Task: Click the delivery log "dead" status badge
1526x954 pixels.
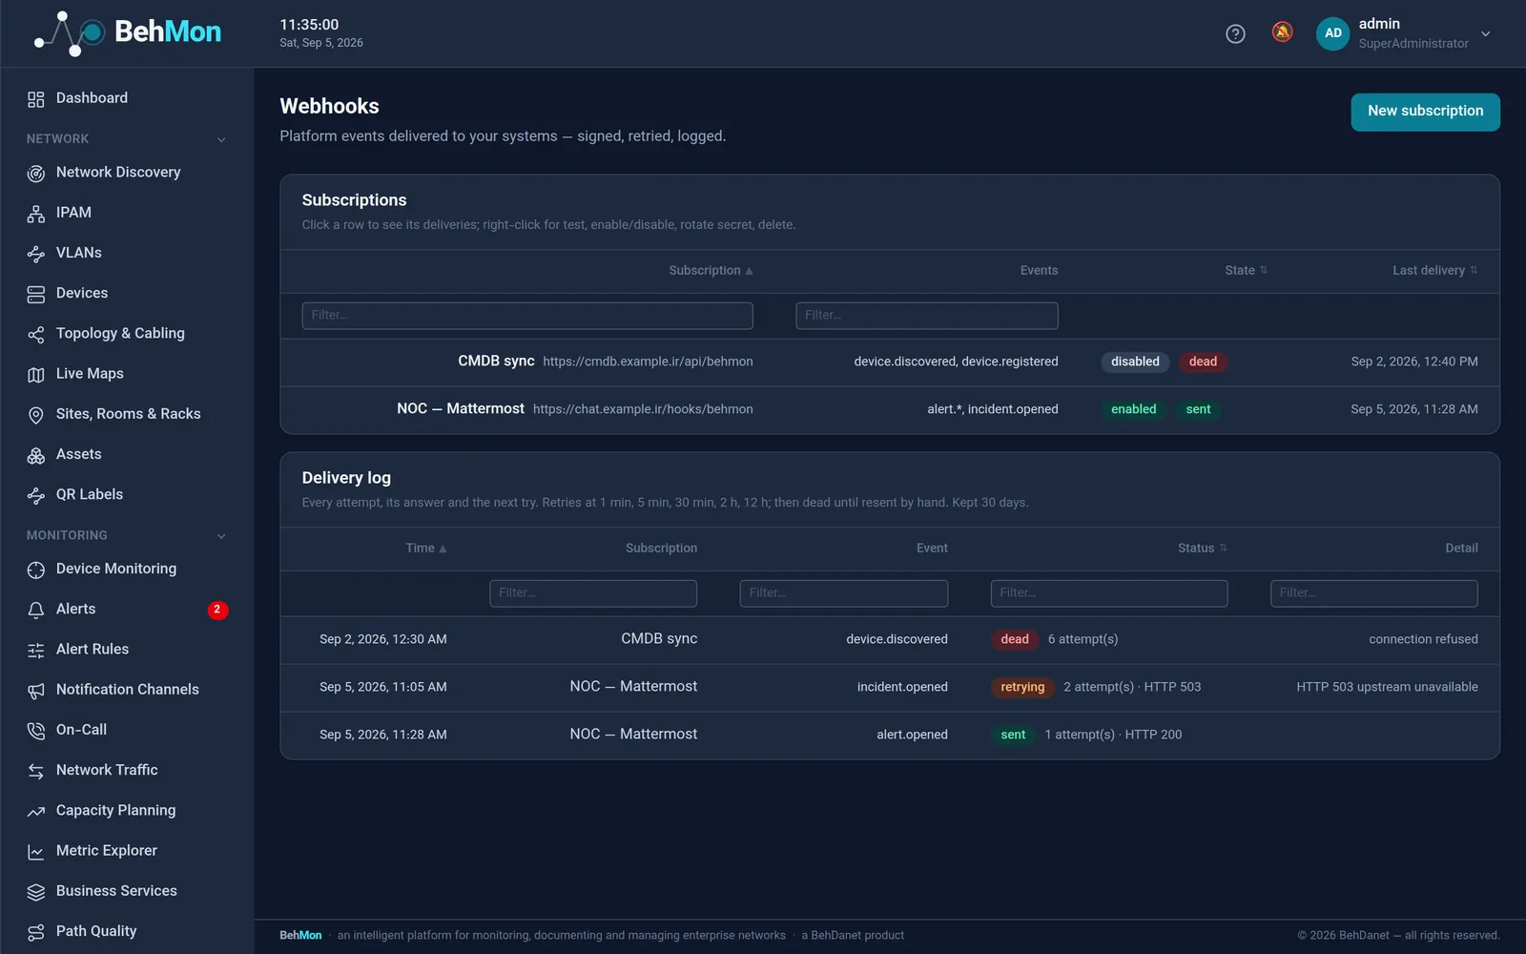Action: point(1015,640)
